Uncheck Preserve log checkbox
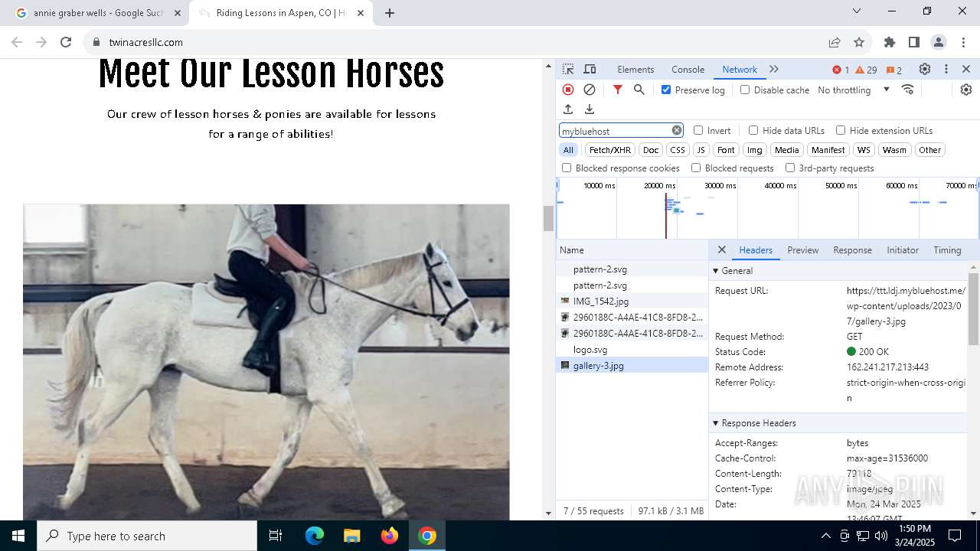 click(666, 90)
